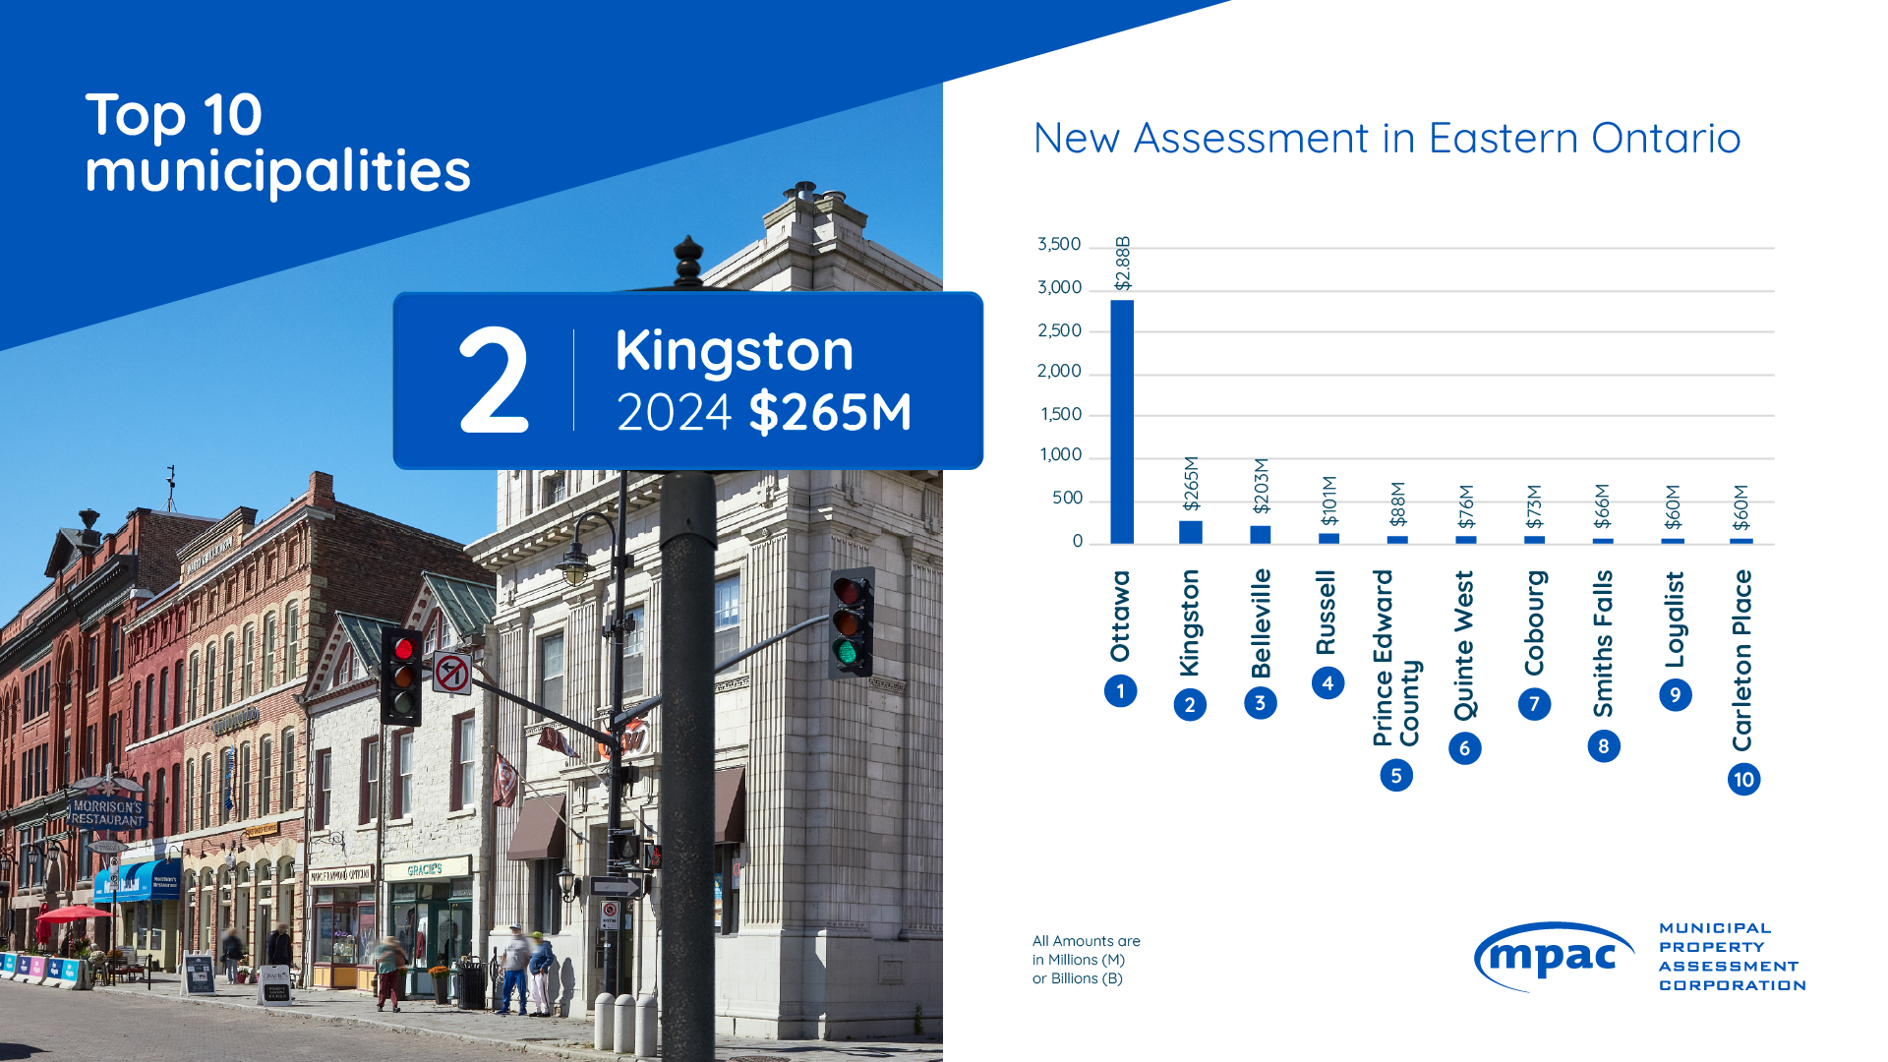The width and height of the screenshot is (1888, 1062).
Task: Click the "Russell" axis label
Action: [x=1327, y=613]
